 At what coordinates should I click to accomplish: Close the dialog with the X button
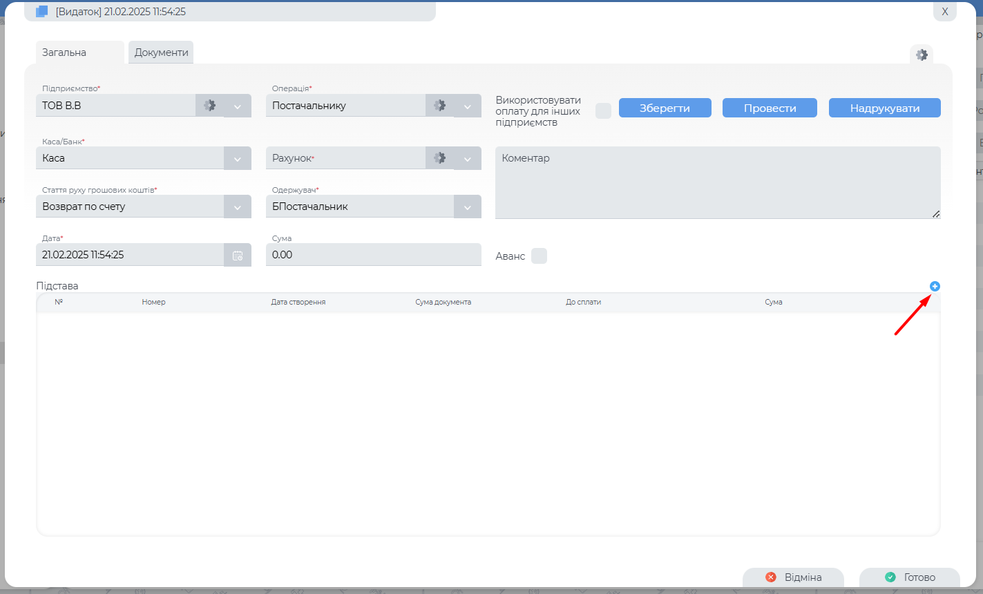(944, 12)
